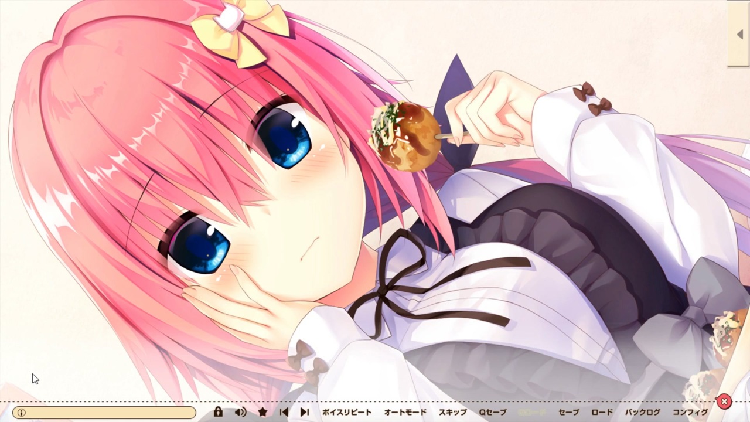The height and width of the screenshot is (422, 750).
Task: Activate ボイスリピート voice repeat
Action: click(347, 412)
